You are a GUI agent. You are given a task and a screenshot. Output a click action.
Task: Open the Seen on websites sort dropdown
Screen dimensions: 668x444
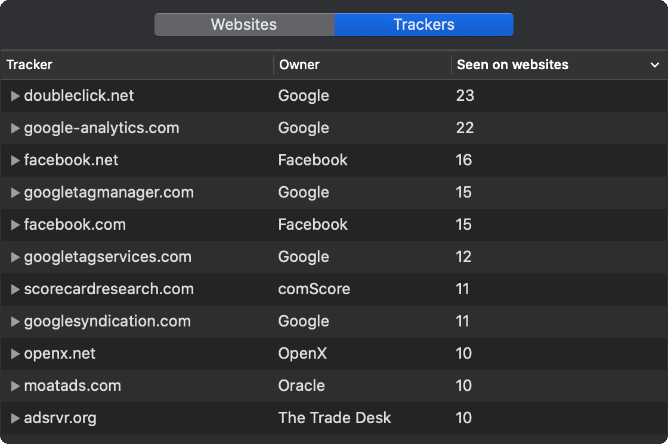tap(654, 65)
